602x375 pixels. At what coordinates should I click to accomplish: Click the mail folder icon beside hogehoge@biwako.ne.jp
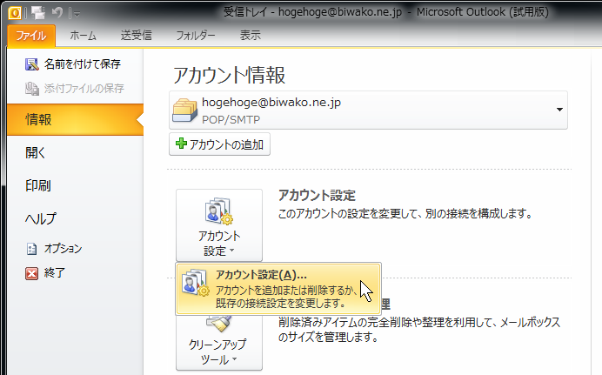coord(185,110)
